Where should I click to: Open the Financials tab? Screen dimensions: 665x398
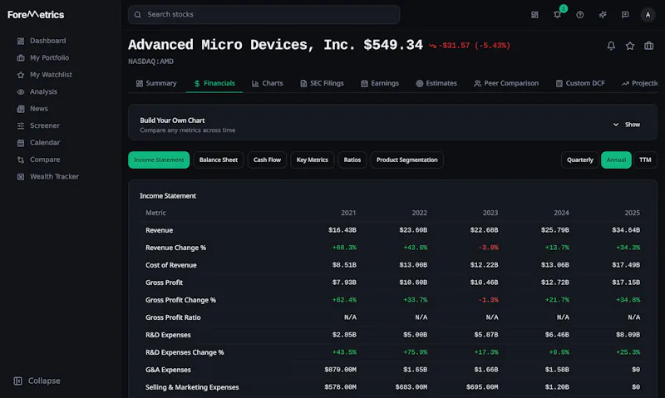(x=214, y=83)
